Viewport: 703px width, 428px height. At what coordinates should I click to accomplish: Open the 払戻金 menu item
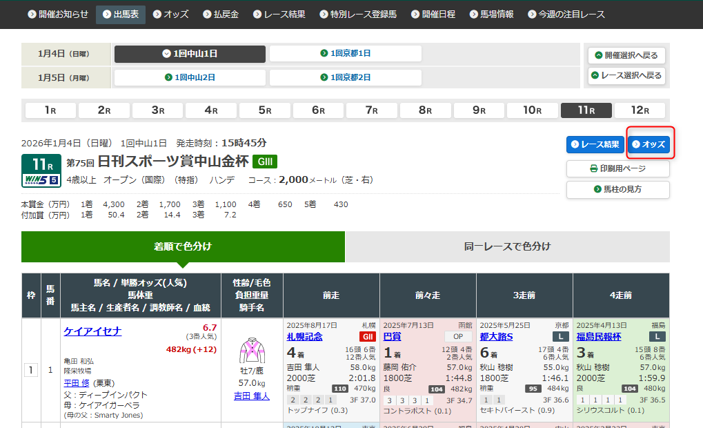coord(221,14)
